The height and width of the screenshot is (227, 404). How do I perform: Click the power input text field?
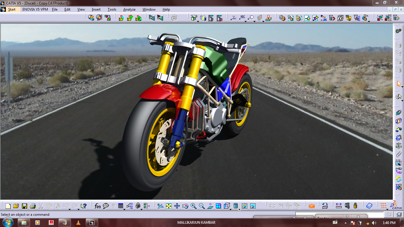tap(339, 215)
